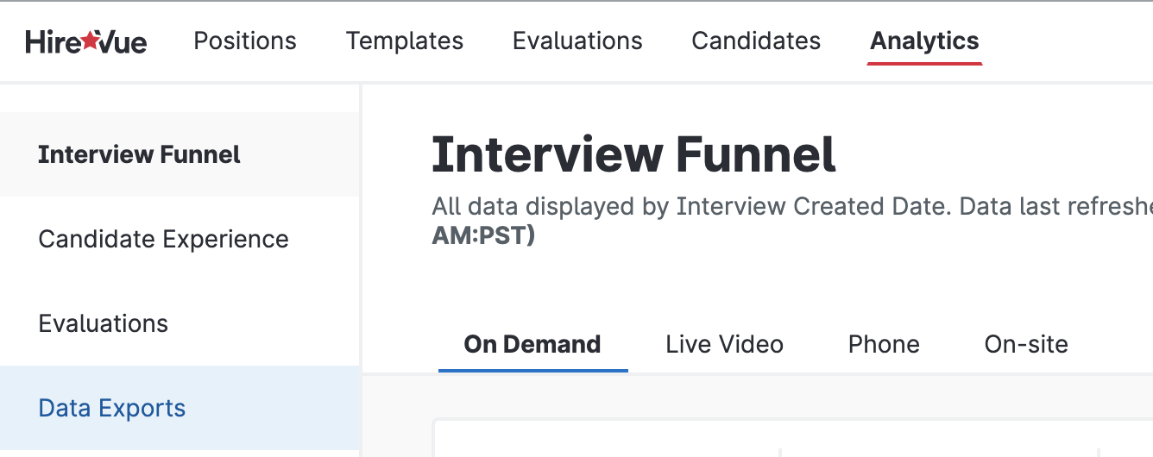Viewport: 1153px width, 457px height.
Task: Select the Analytics navigation item
Action: click(x=924, y=41)
